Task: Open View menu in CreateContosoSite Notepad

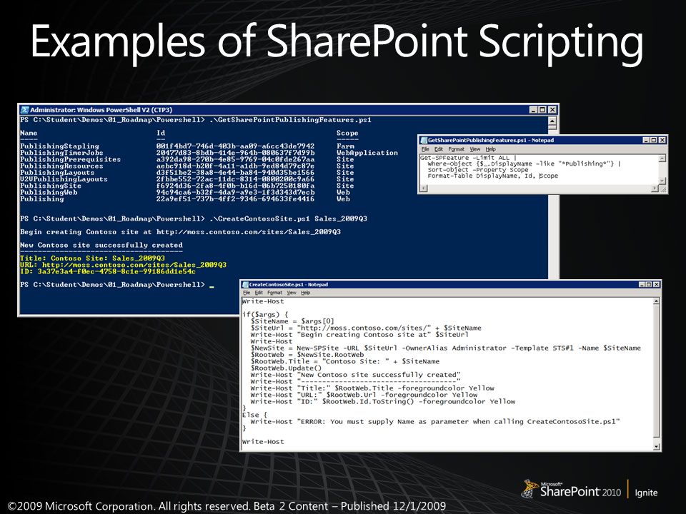Action: pyautogui.click(x=292, y=293)
